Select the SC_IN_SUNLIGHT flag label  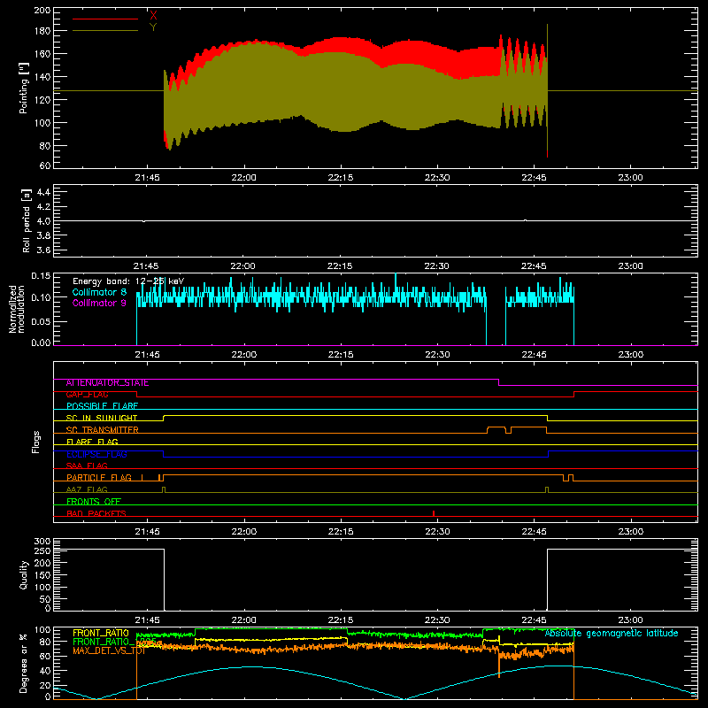102,418
